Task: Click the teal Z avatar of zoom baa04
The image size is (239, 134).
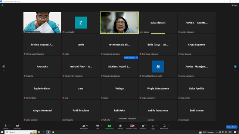Action: (81, 23)
